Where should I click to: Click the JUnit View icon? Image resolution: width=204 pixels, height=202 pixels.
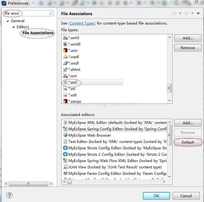click(66, 167)
